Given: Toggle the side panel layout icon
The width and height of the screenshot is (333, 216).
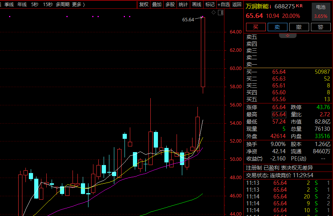Looking at the screenshot, I should tap(220, 13).
